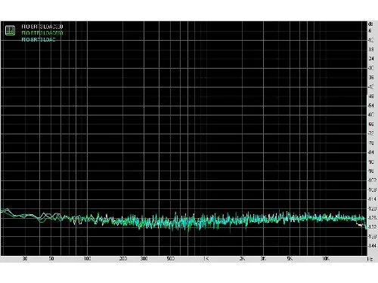378x283 pixels.
Task: Click the 300 frequency axis label
Action: pos(144,259)
